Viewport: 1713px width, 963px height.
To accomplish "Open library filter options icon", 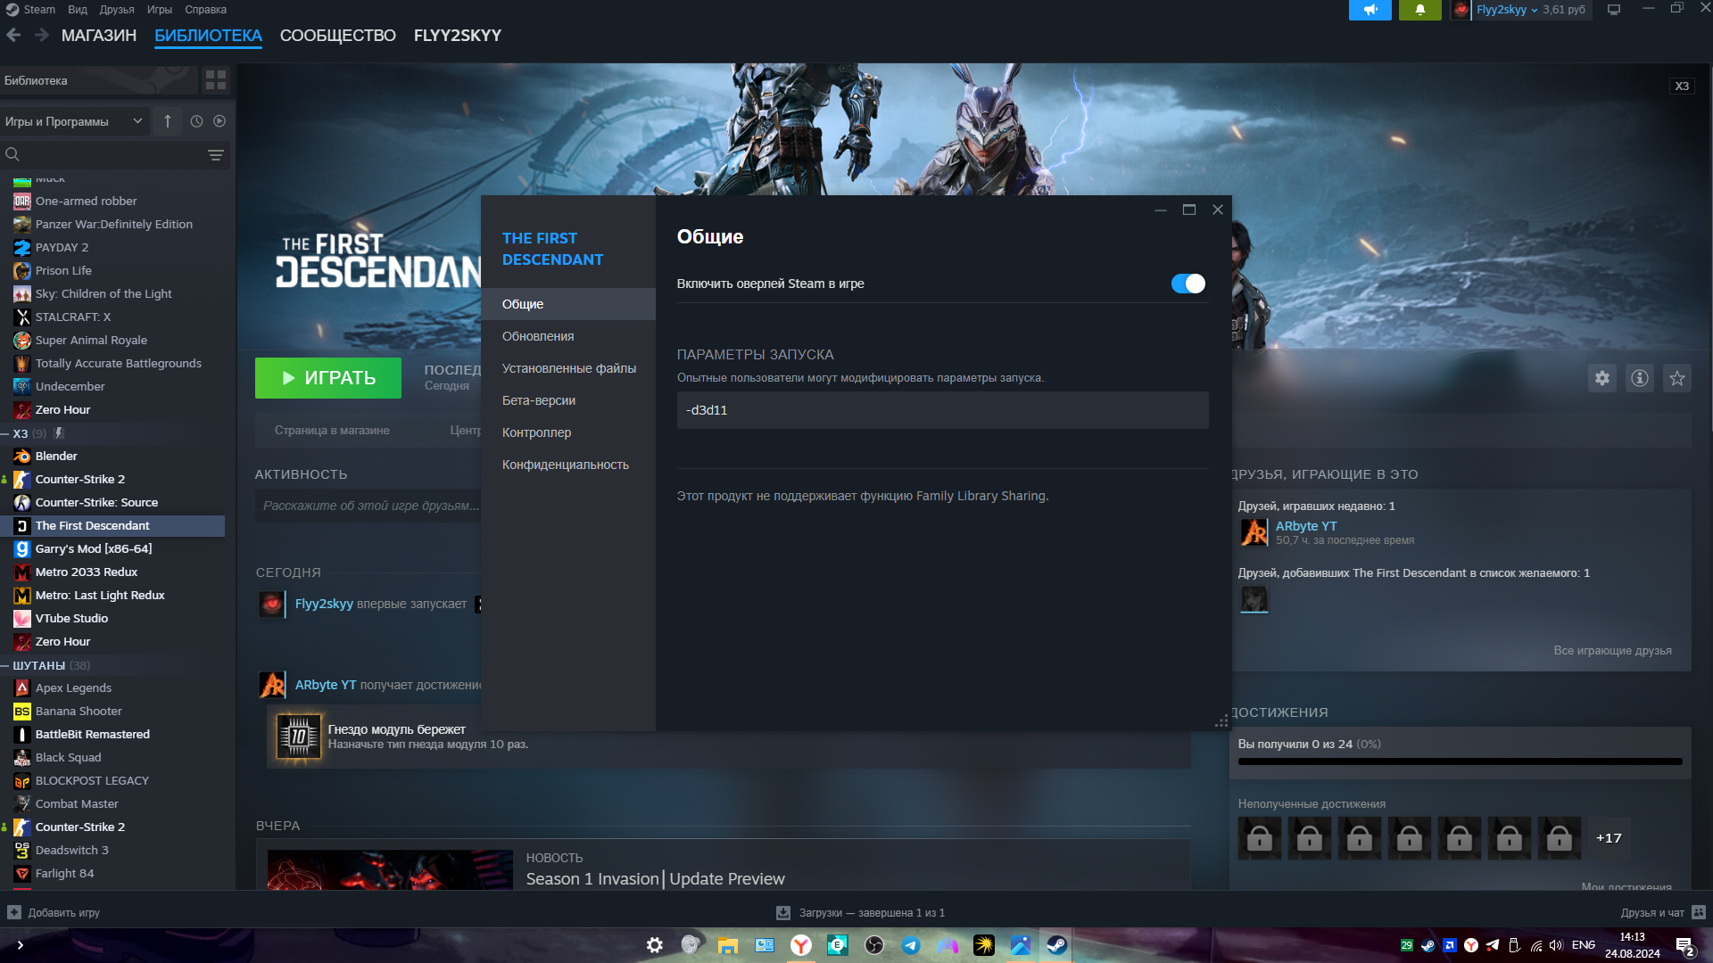I will [x=216, y=155].
